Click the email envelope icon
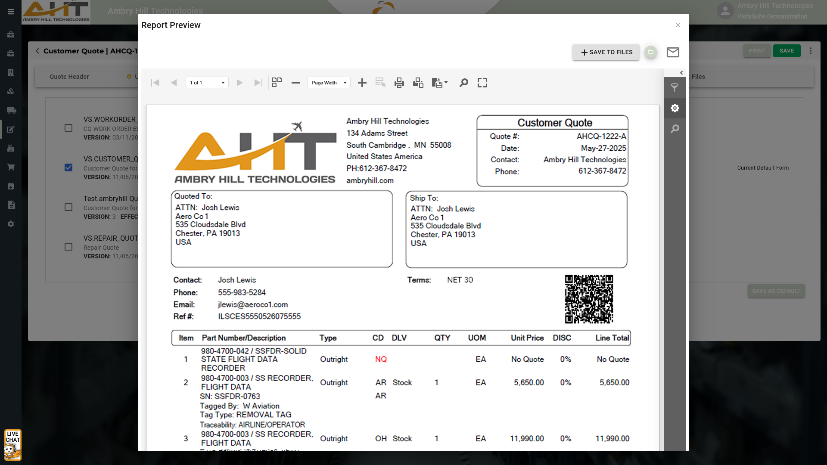The height and width of the screenshot is (465, 827). (673, 52)
